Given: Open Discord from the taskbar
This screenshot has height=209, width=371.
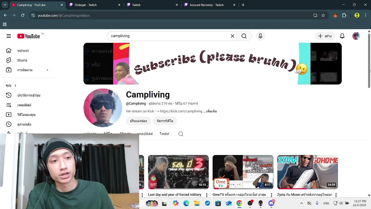Looking at the screenshot, I should point(271,203).
